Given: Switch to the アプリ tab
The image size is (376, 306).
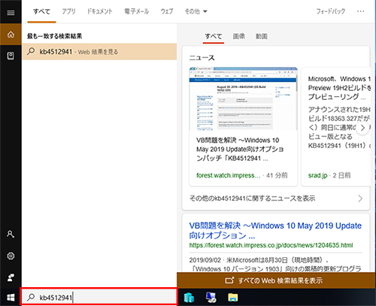Looking at the screenshot, I should click(x=68, y=11).
